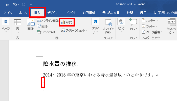Open the あいさつ文 greeting dropdown
Image resolution: width=177 pixels, height=101 pixels.
pos(171,26)
